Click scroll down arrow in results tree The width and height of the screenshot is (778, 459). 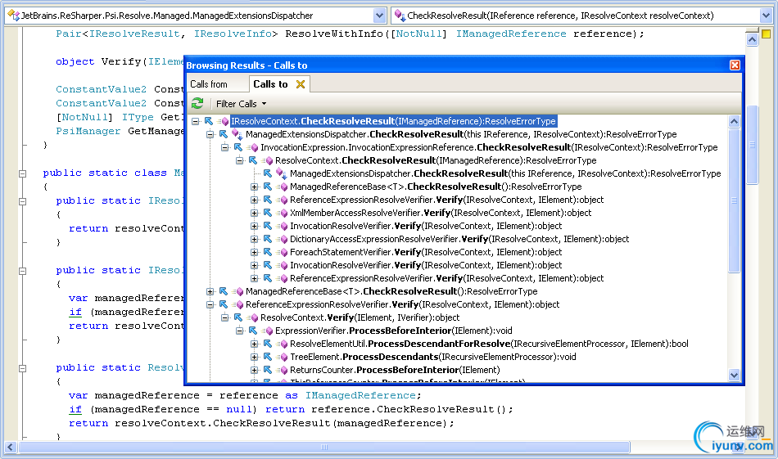coord(734,376)
